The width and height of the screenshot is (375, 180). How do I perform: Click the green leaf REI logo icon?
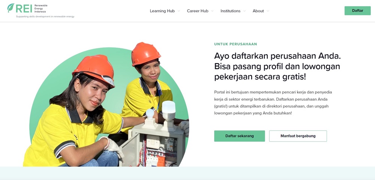coord(11,7)
